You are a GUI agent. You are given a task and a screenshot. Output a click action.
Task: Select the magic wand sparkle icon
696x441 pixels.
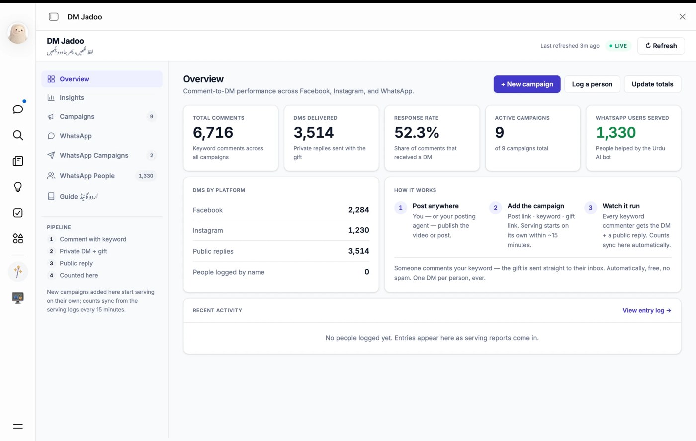(x=18, y=271)
